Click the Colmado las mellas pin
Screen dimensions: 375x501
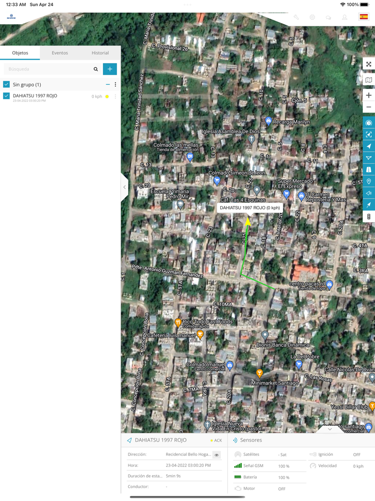tap(190, 157)
